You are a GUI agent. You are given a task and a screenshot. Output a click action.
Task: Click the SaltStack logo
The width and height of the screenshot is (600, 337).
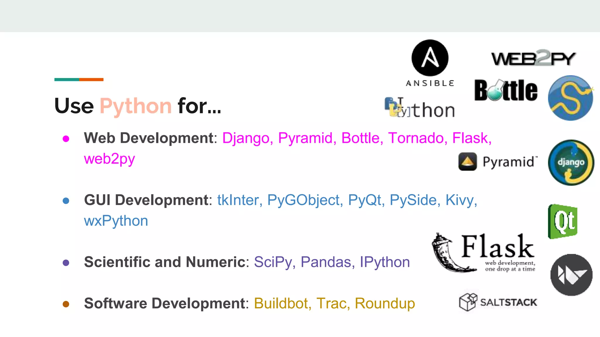pos(498,302)
